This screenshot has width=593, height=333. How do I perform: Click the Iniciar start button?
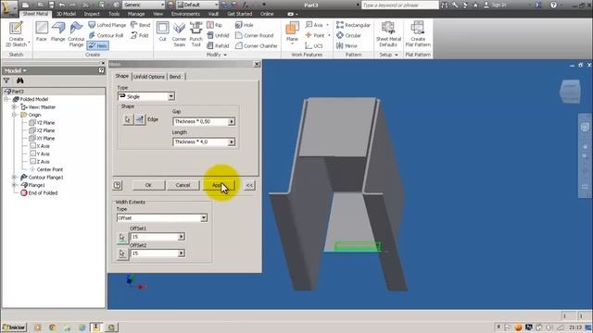14,327
